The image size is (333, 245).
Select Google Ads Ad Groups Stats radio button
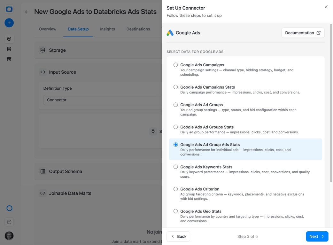pyautogui.click(x=176, y=127)
